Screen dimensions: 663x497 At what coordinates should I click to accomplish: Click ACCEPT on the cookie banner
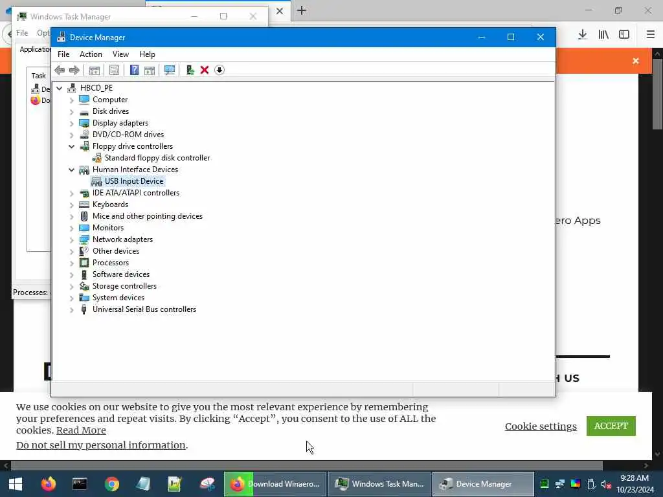pyautogui.click(x=611, y=426)
